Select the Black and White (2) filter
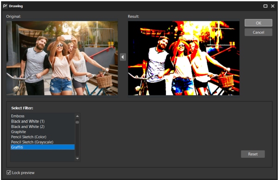Screen dimensions: 278x180 pyautogui.click(x=43, y=127)
